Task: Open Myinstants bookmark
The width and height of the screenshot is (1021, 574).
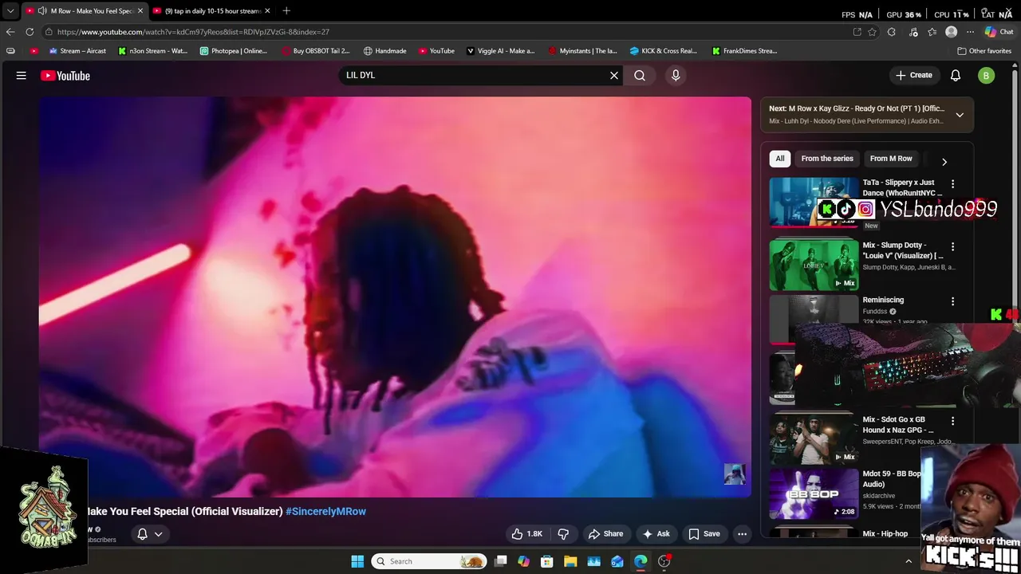Action: (x=582, y=51)
